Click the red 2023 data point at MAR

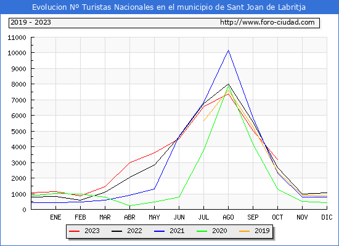click(x=105, y=186)
